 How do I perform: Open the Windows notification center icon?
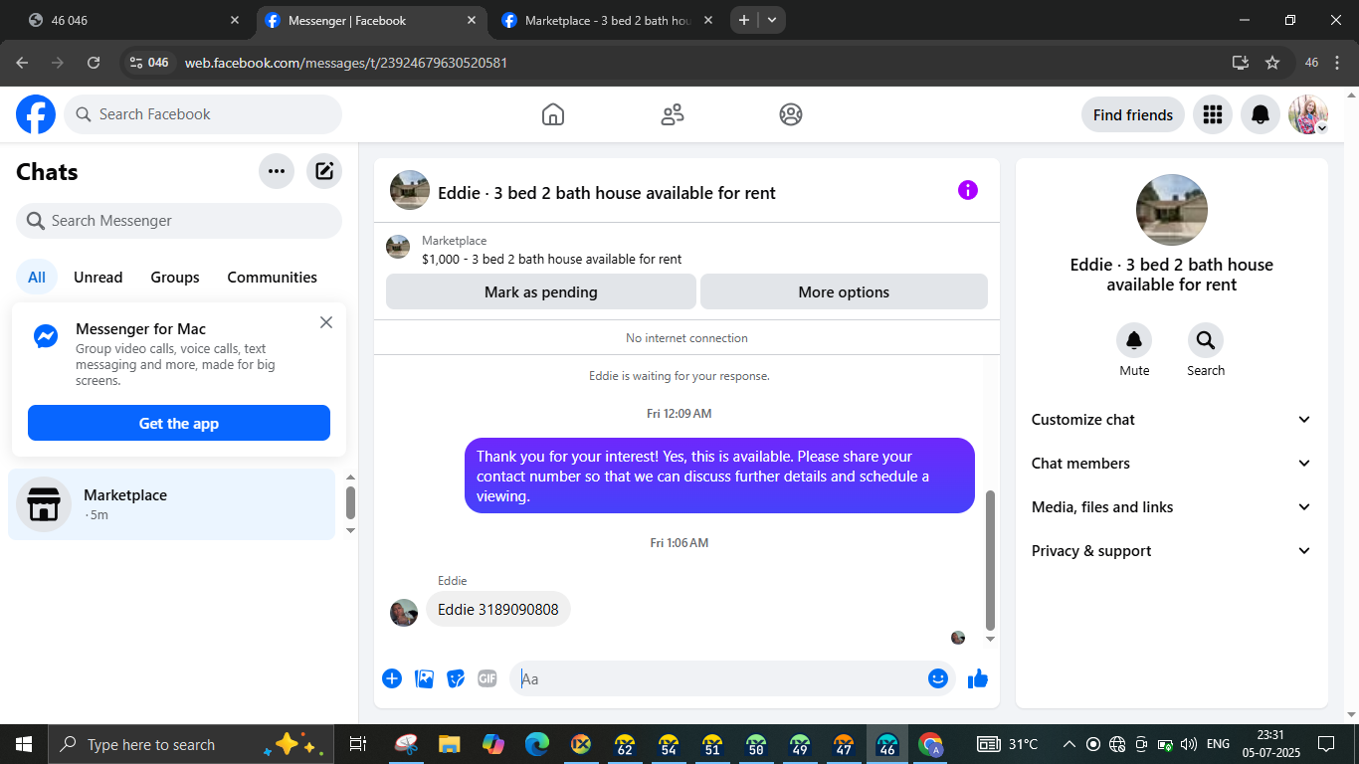(1326, 744)
